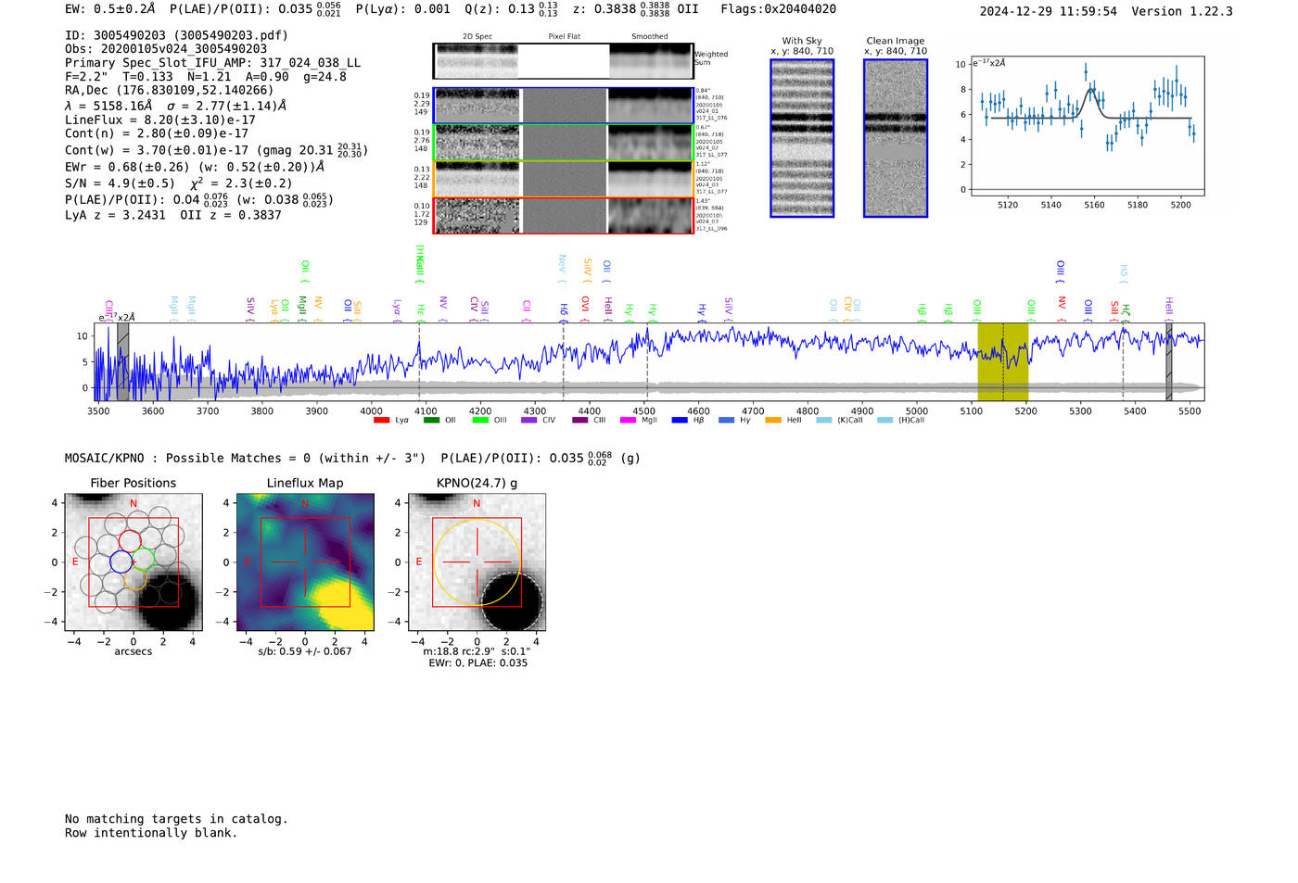The image size is (1298, 883).
Task: Click the Weighted Sum 2D spectrum strip
Action: coord(563,61)
